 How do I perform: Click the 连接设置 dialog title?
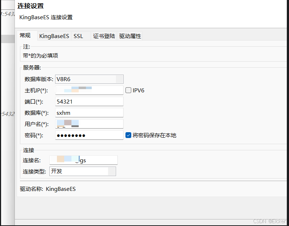pyautogui.click(x=30, y=6)
